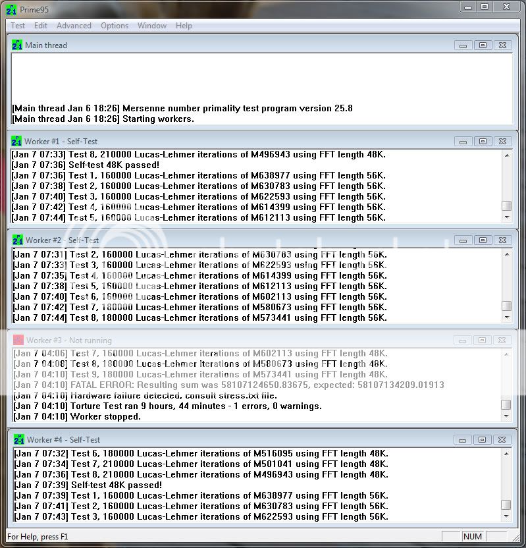Minimize the Worker #2 window
The width and height of the screenshot is (526, 548).
pos(463,240)
